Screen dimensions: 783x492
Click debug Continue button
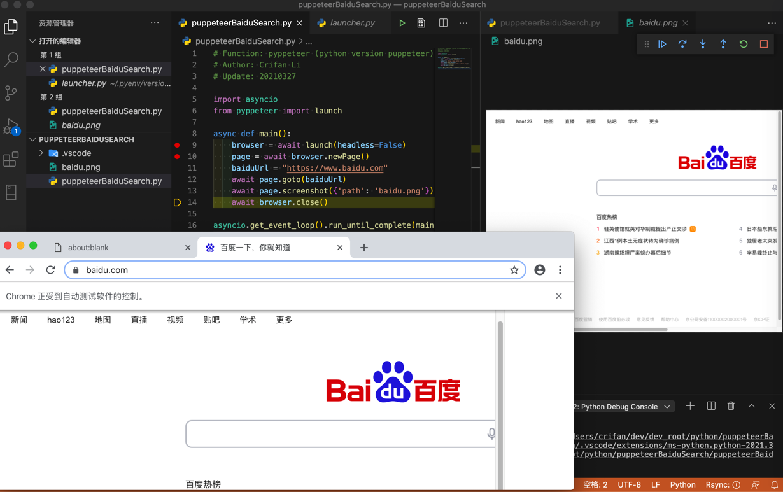(x=662, y=44)
